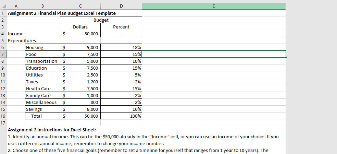Click 'Assignment 2 Instructions for Excel Sheet:' heading
Screen dimensions: 337x154
click(x=52, y=130)
